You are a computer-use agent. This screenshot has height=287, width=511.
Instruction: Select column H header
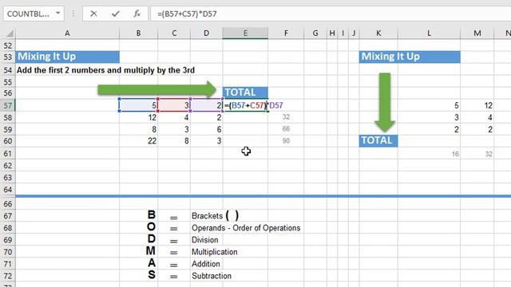click(332, 33)
